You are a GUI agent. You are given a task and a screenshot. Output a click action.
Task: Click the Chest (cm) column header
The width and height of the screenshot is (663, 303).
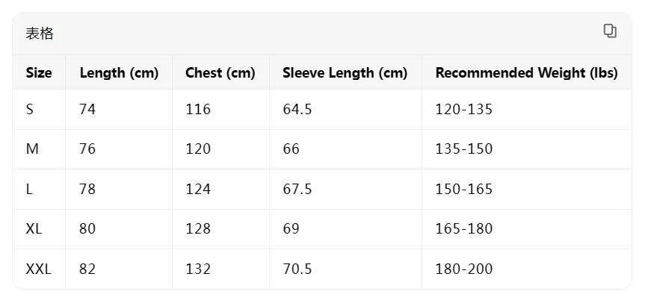[x=221, y=73]
